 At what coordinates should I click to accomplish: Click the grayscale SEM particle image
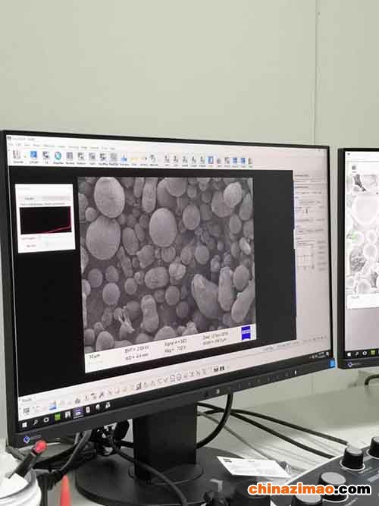click(168, 263)
